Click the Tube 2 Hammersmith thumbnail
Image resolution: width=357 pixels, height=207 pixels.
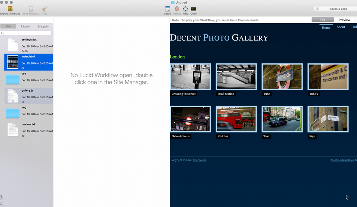pyautogui.click(x=328, y=76)
